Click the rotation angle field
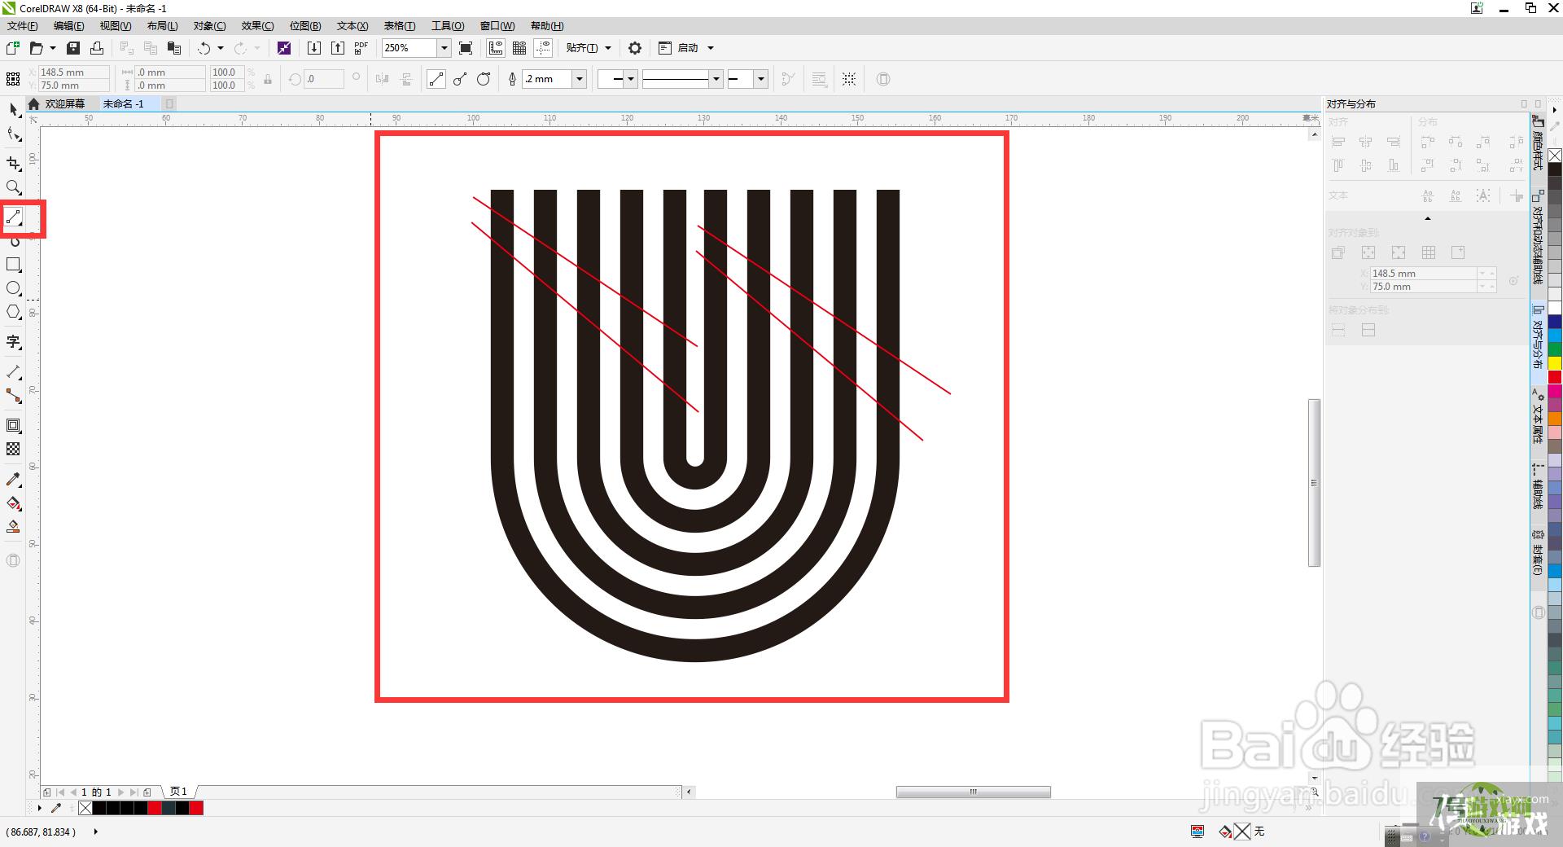1563x847 pixels. click(323, 79)
